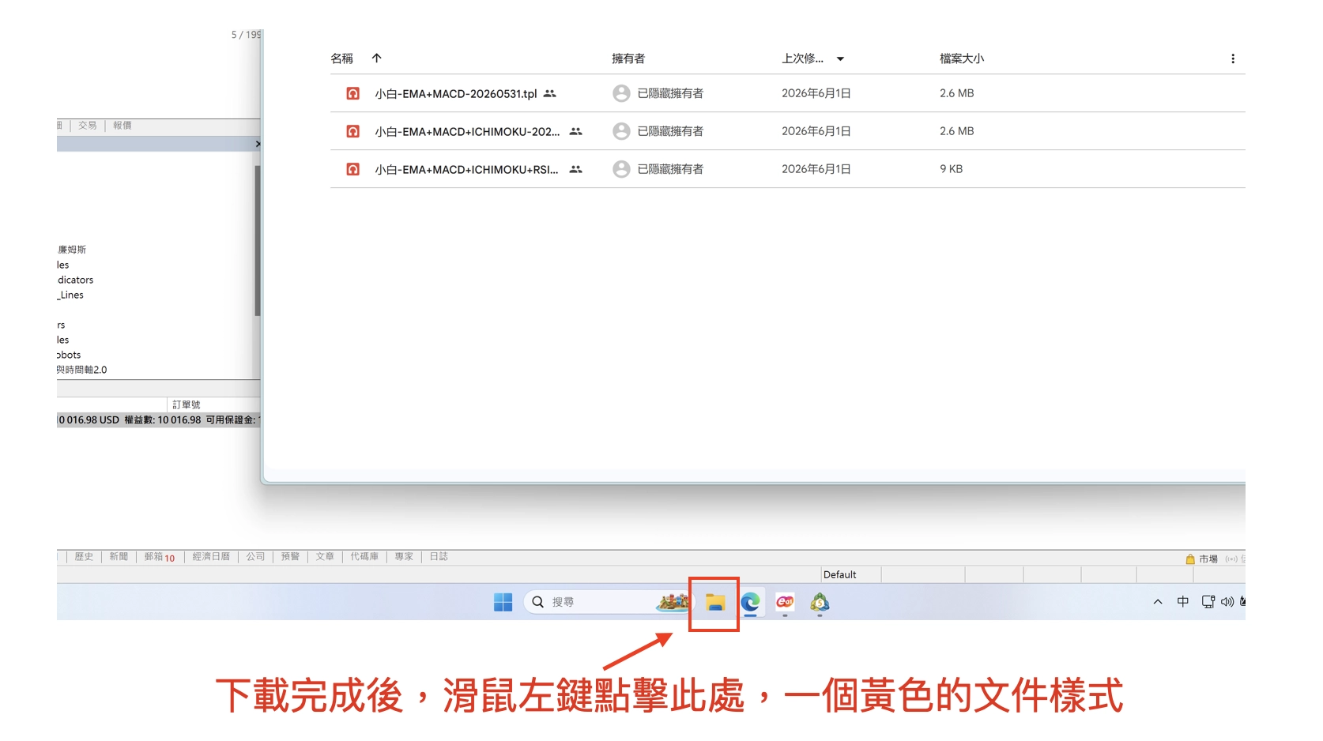
Task: Click shared icon beside ICHIMOKU-202... file
Action: coord(576,131)
